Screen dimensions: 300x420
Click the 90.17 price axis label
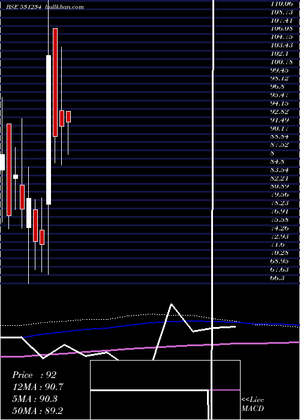coord(280,128)
